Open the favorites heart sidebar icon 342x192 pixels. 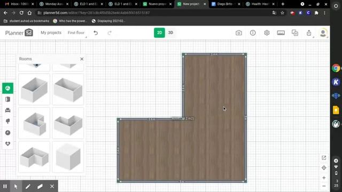click(x=7, y=143)
